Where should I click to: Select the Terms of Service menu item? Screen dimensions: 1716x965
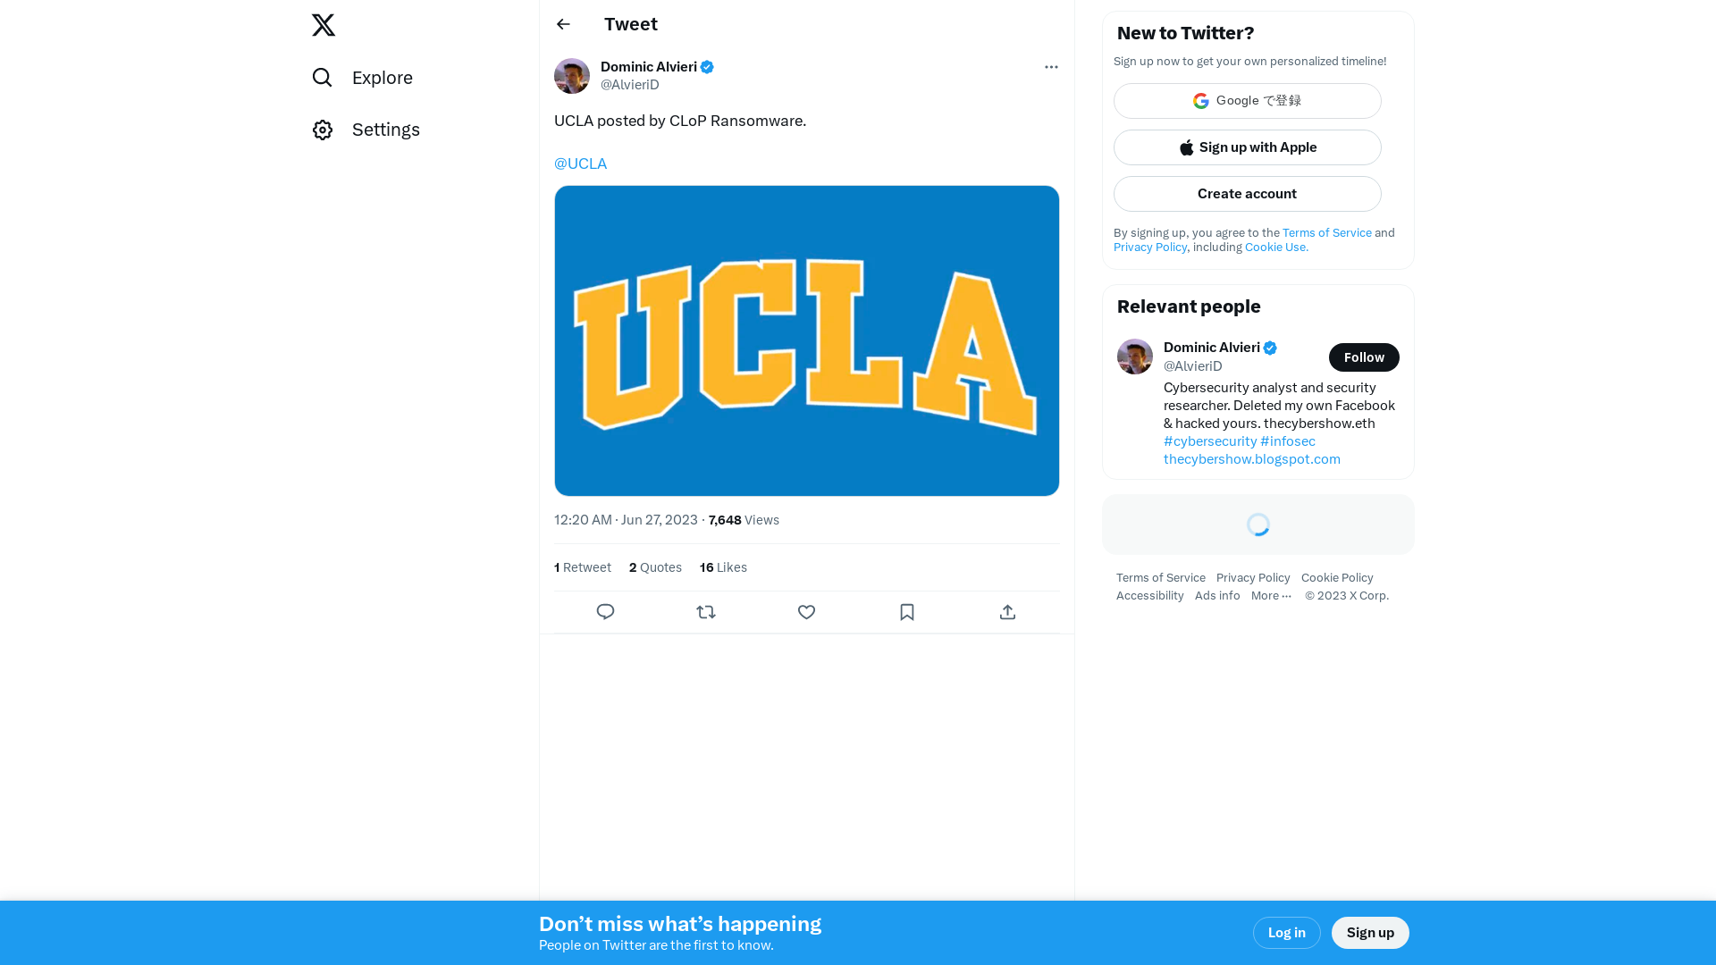coord(1160,577)
